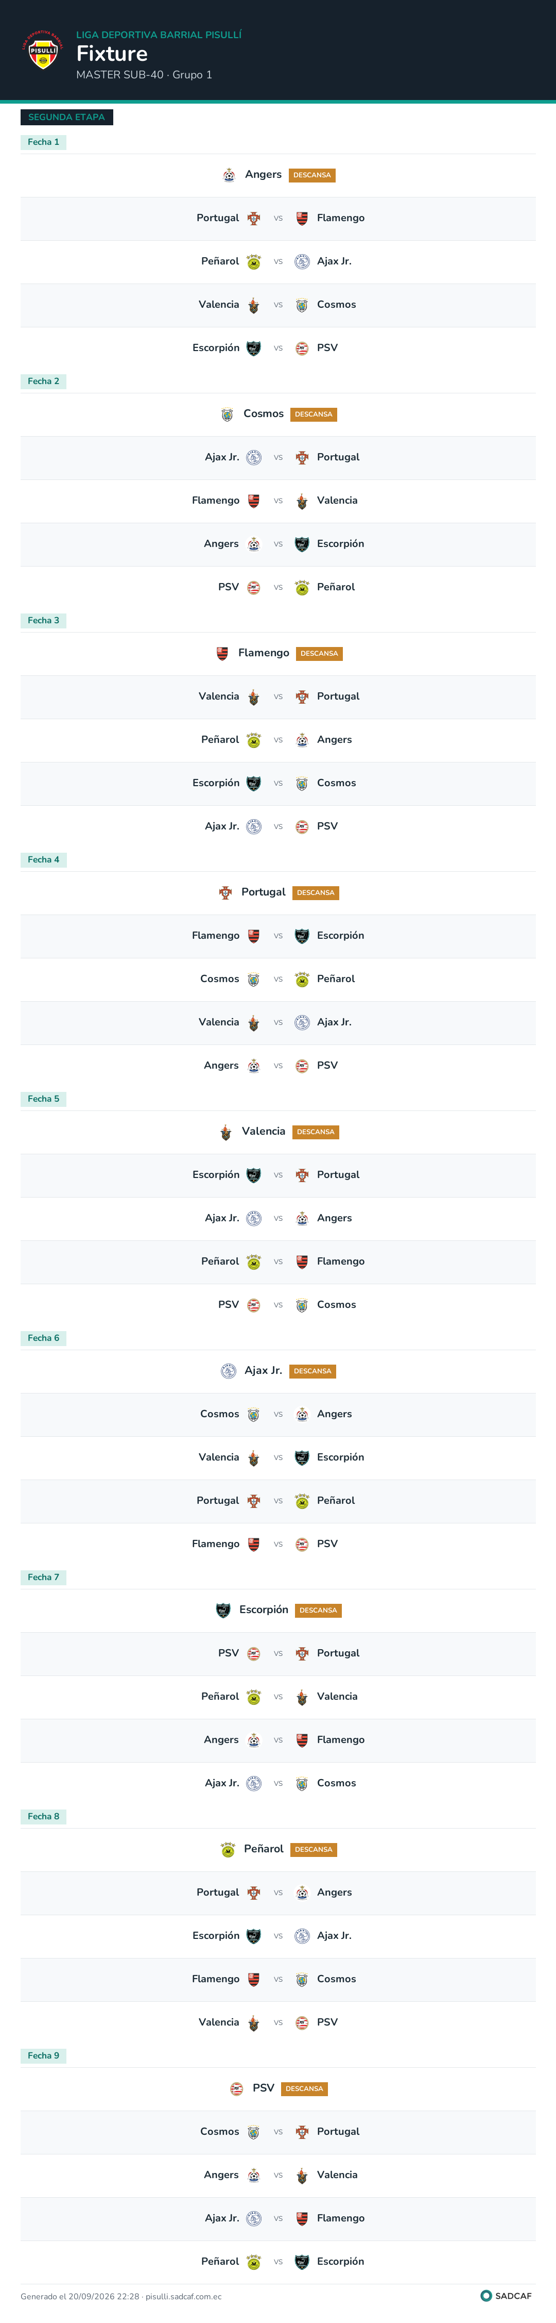556x2323 pixels.
Task: Open pisulli.sadcaf.com.ec footer text
Action: [183, 2297]
